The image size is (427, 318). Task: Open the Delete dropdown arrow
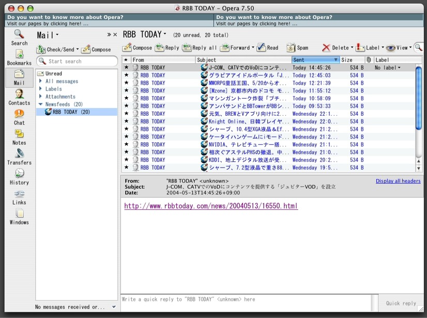pyautogui.click(x=352, y=48)
